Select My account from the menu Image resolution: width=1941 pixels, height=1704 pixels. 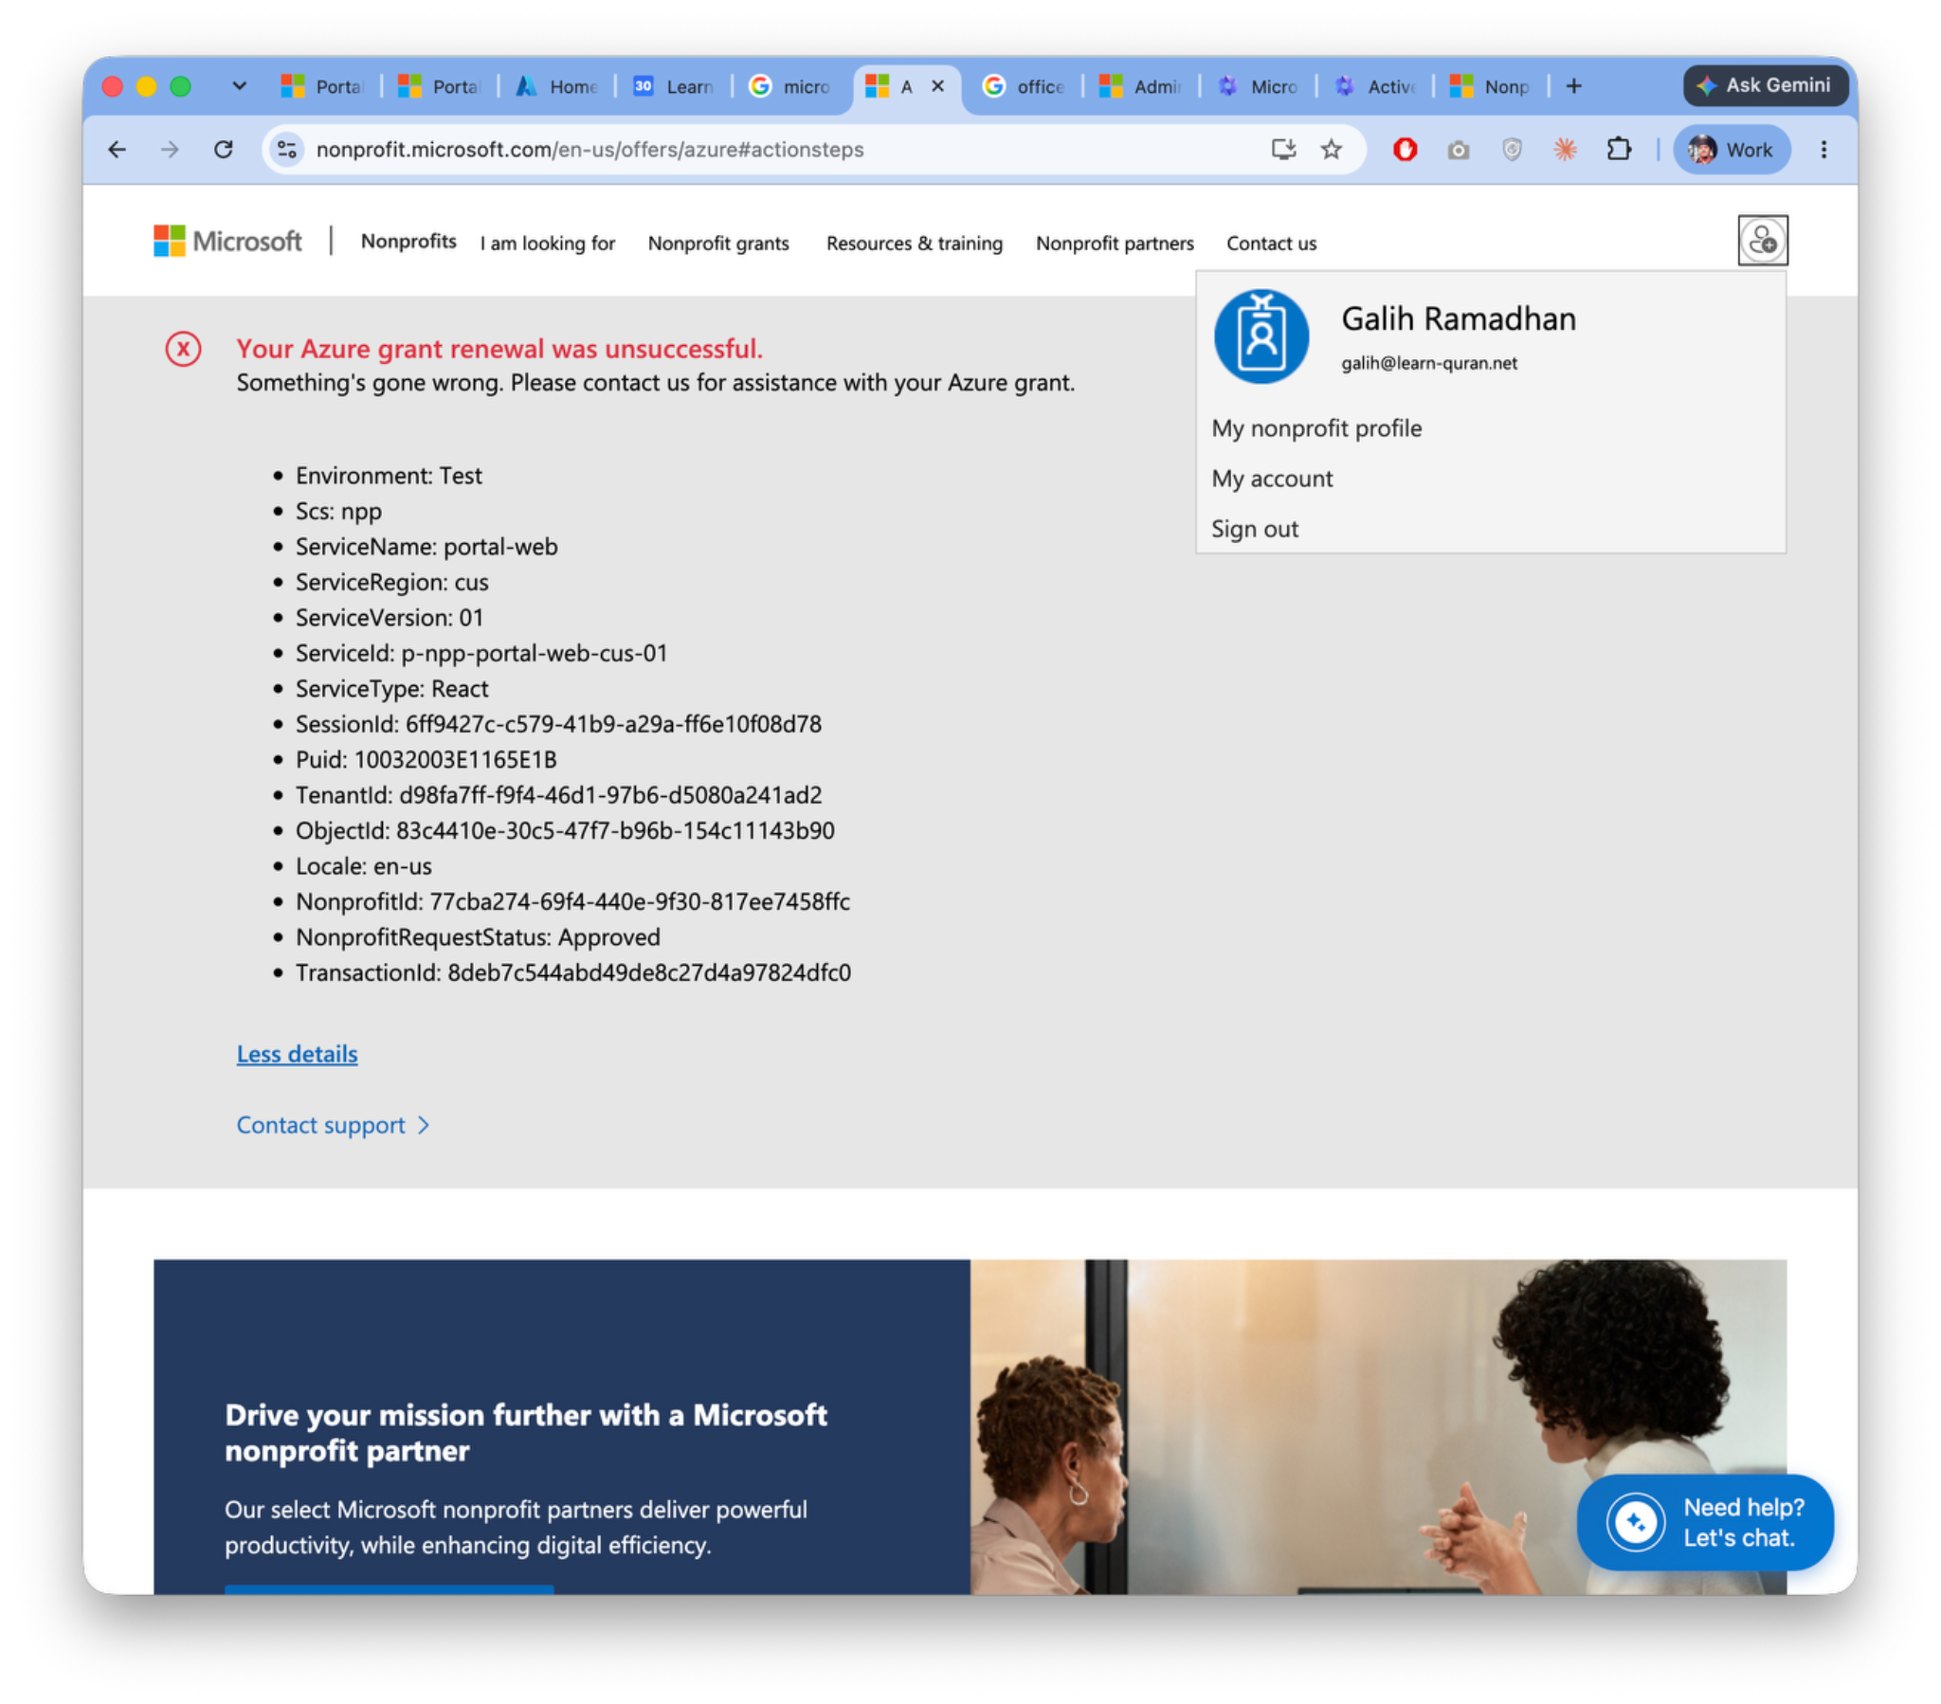[x=1272, y=479]
